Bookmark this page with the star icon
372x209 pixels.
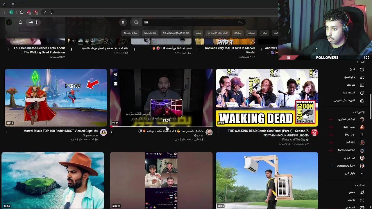pos(45,12)
